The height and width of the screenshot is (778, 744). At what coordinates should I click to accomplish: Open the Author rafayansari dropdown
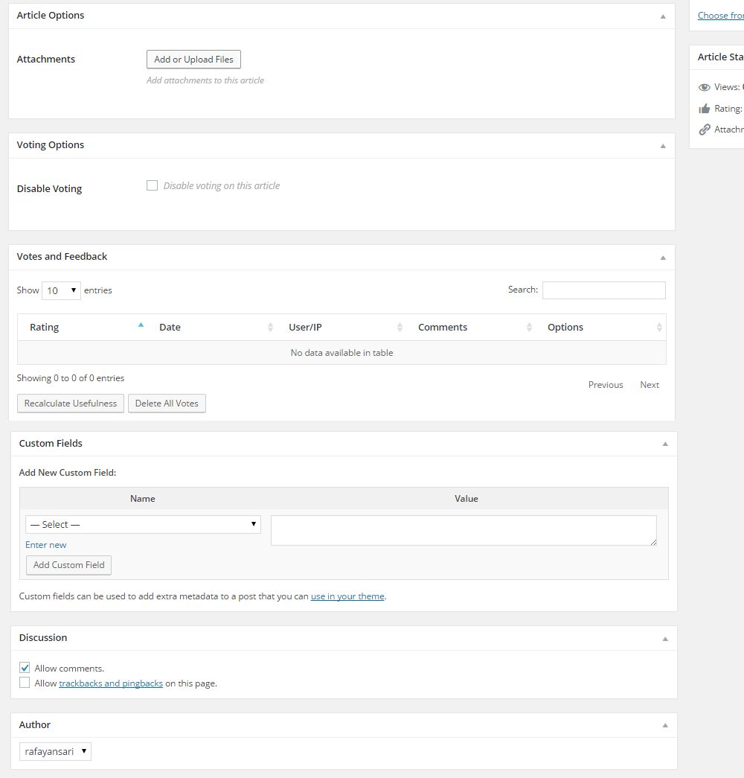(55, 751)
